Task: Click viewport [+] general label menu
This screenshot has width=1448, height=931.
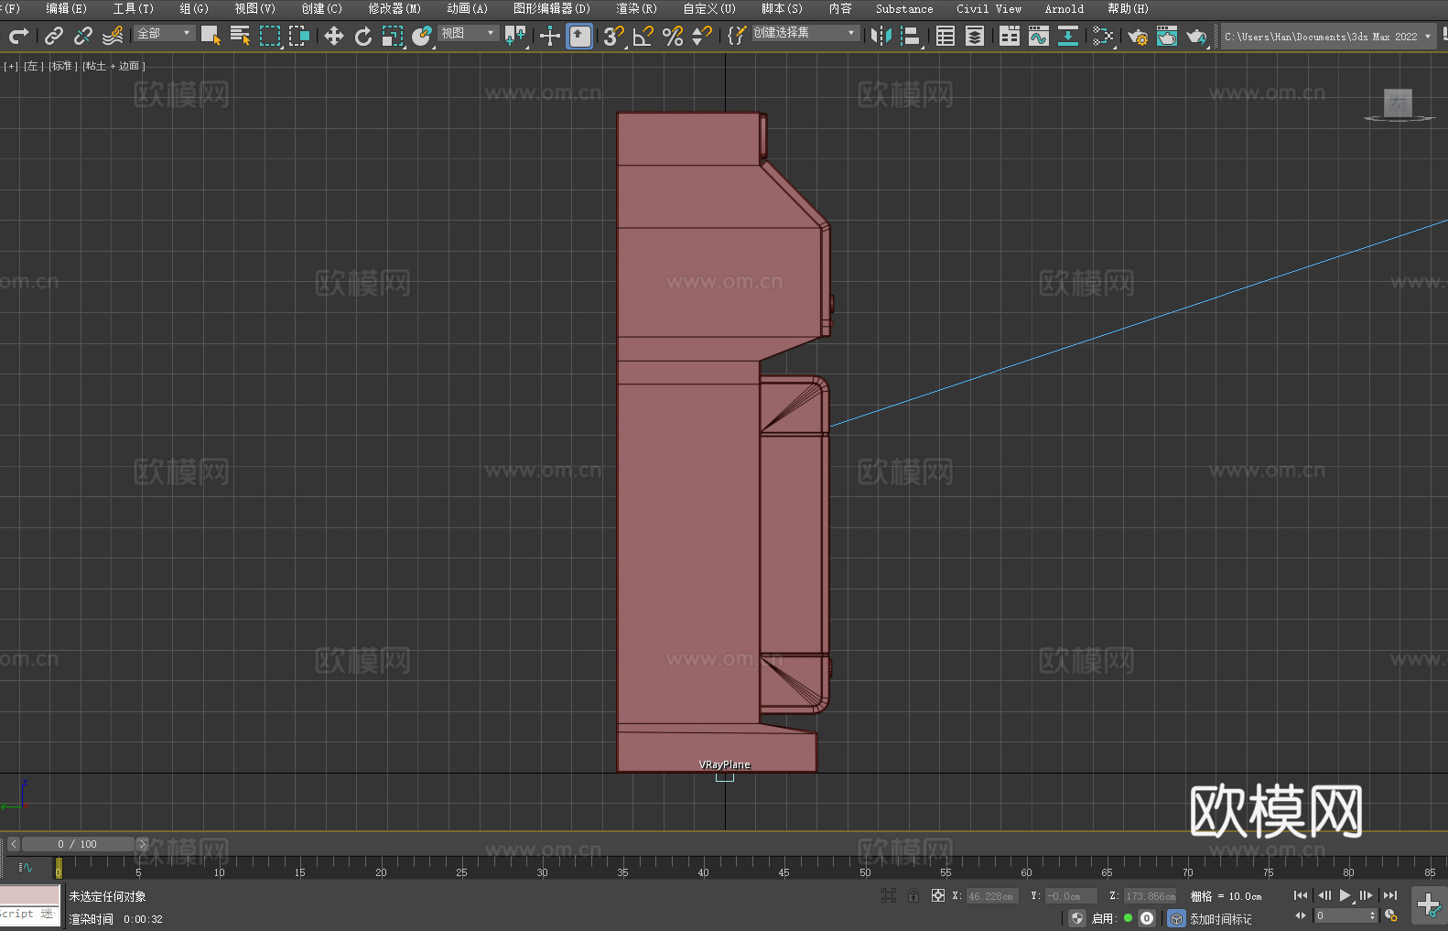Action: [x=11, y=66]
